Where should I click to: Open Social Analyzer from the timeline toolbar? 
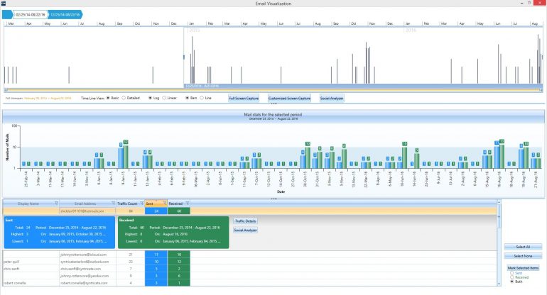pyautogui.click(x=332, y=98)
